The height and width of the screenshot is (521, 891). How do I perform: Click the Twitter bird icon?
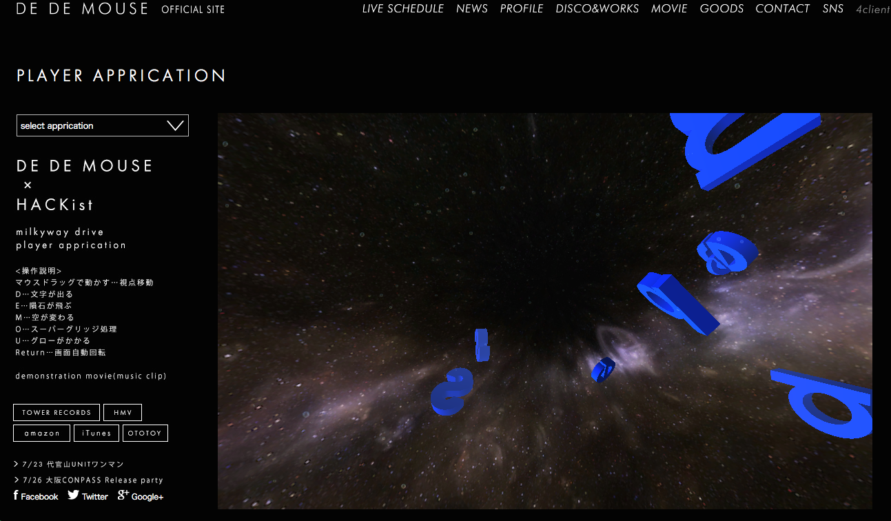click(x=74, y=495)
